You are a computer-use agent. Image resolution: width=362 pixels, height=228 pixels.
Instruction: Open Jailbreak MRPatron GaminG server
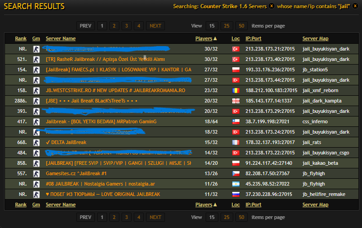tap(101, 121)
